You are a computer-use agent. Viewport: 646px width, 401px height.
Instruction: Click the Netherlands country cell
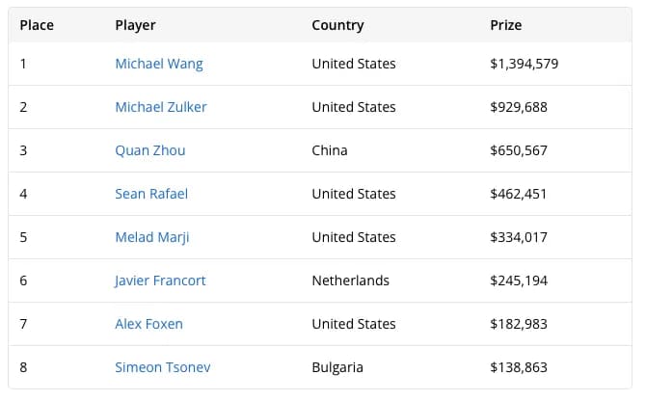pos(351,281)
